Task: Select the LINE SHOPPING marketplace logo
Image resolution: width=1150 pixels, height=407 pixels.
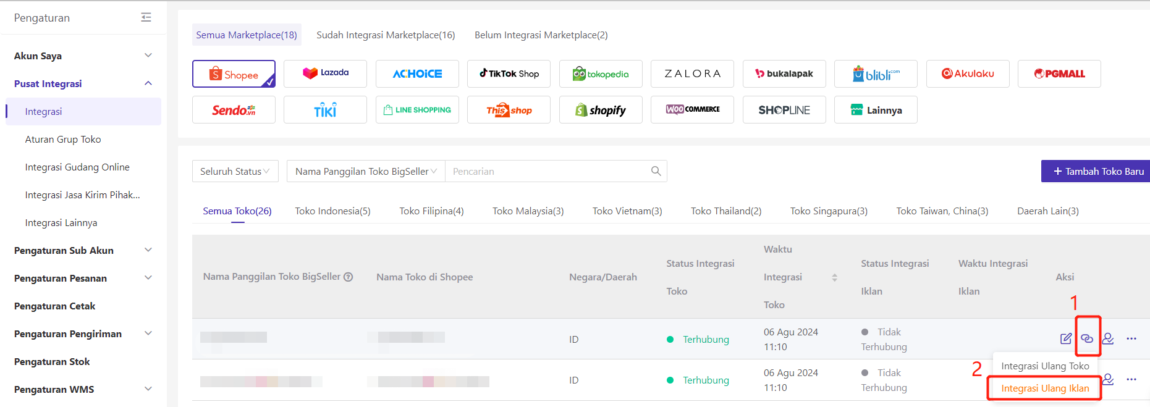Action: [417, 110]
